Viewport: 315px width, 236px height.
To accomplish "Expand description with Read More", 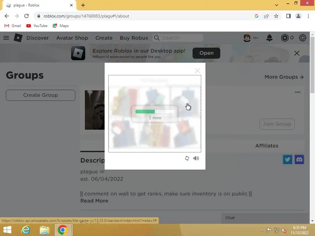I will 94,201.
